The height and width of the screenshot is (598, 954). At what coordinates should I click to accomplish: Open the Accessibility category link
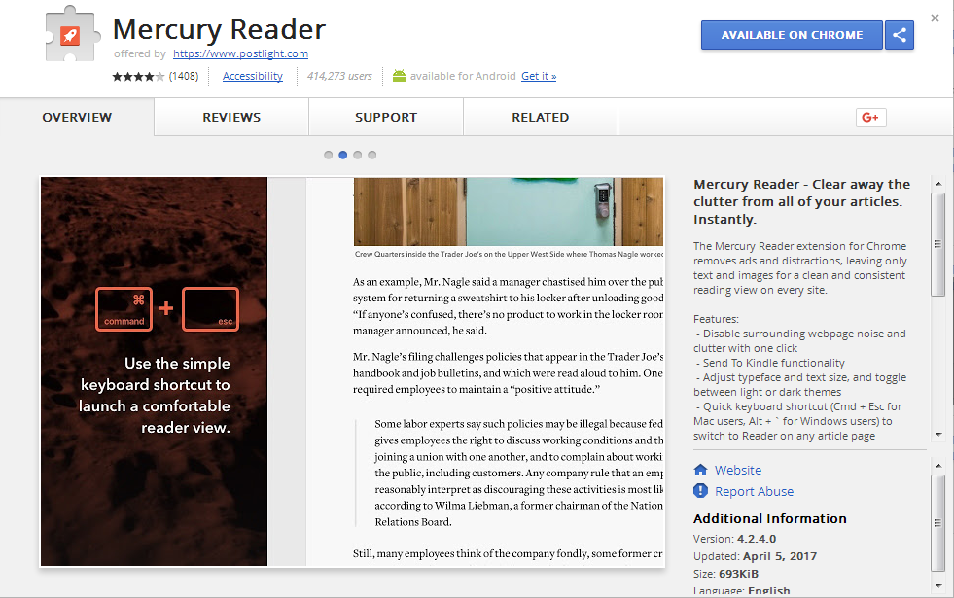coord(253,76)
